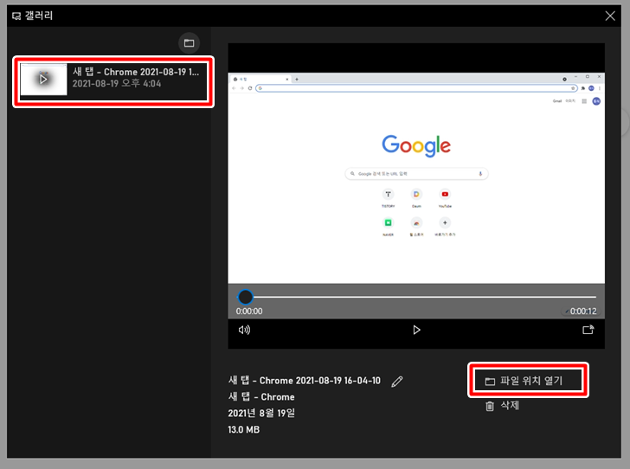Click the 2021년 8월 19일 date text
This screenshot has width=630, height=469.
(x=261, y=413)
